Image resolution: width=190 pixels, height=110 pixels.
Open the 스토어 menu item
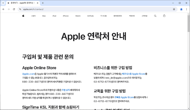33,16
